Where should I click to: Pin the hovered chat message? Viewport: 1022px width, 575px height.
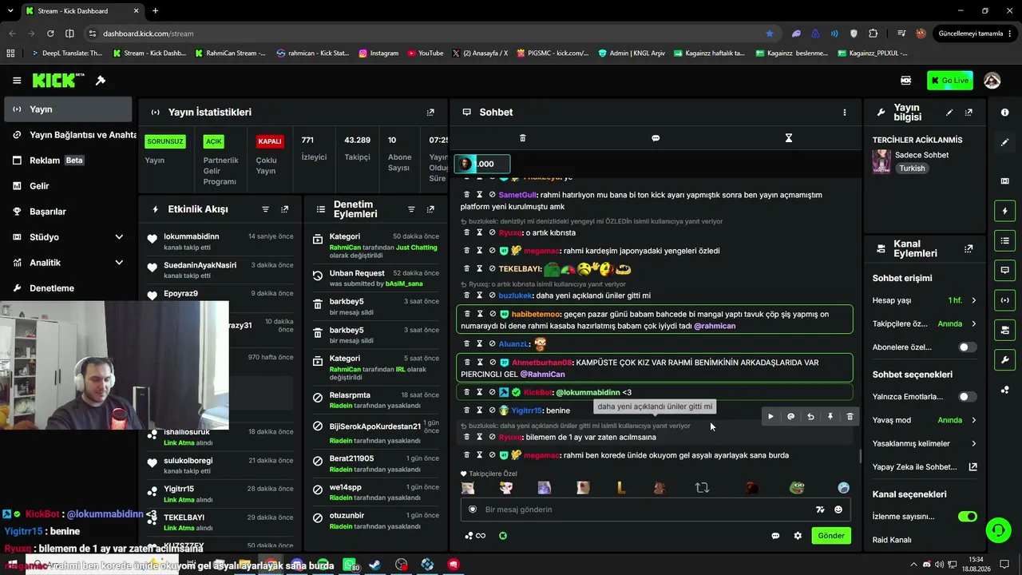830,416
